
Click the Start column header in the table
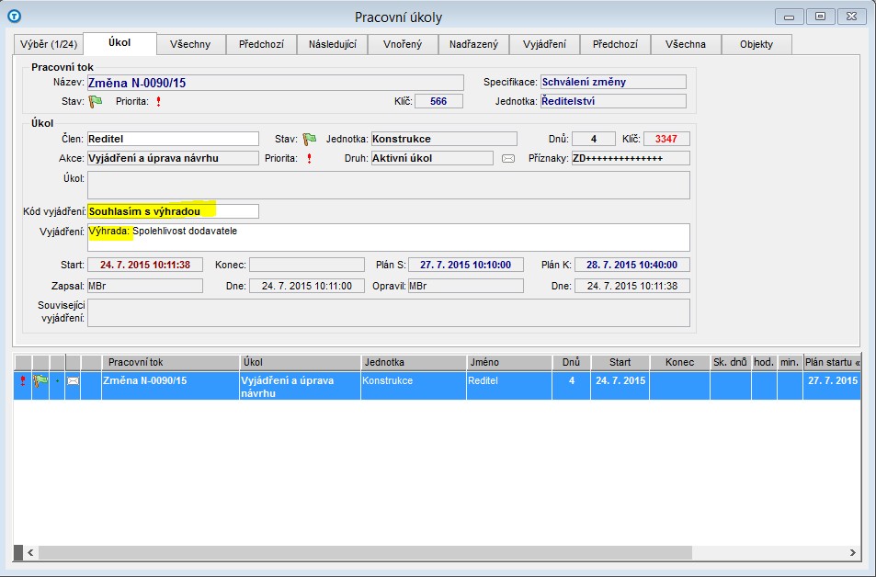(x=620, y=363)
